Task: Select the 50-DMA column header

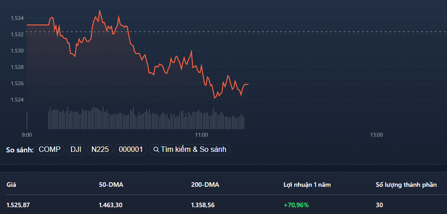Action: coord(111,185)
